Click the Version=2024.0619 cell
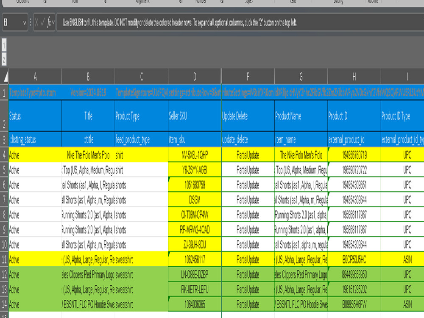Image resolution: width=424 pixels, height=318 pixels. 88,93
